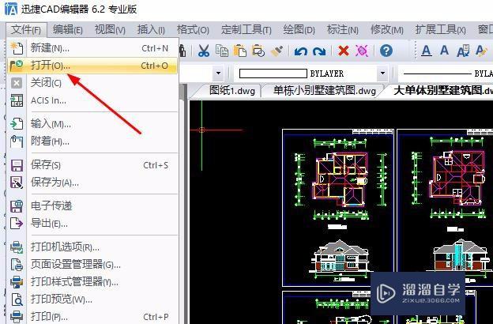493x324 pixels.
Task: Click the ACIS icon in file menu
Action: (17, 100)
